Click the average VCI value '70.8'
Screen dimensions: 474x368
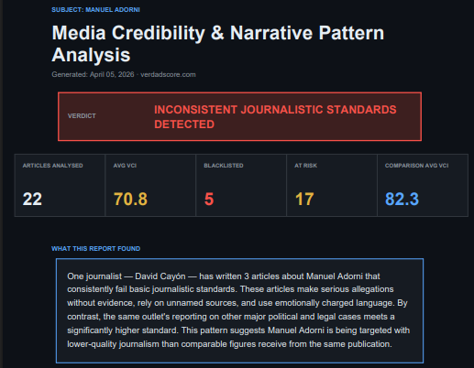130,200
